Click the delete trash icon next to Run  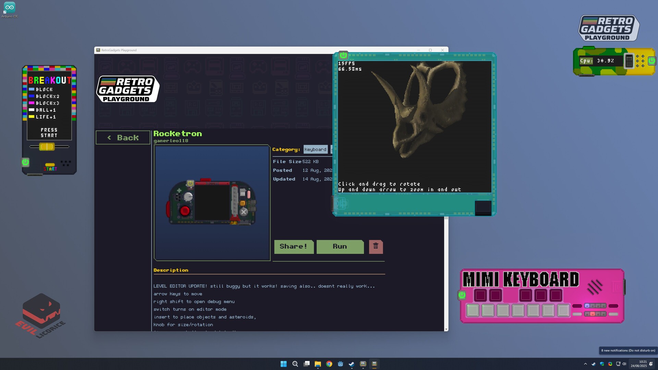click(x=376, y=246)
